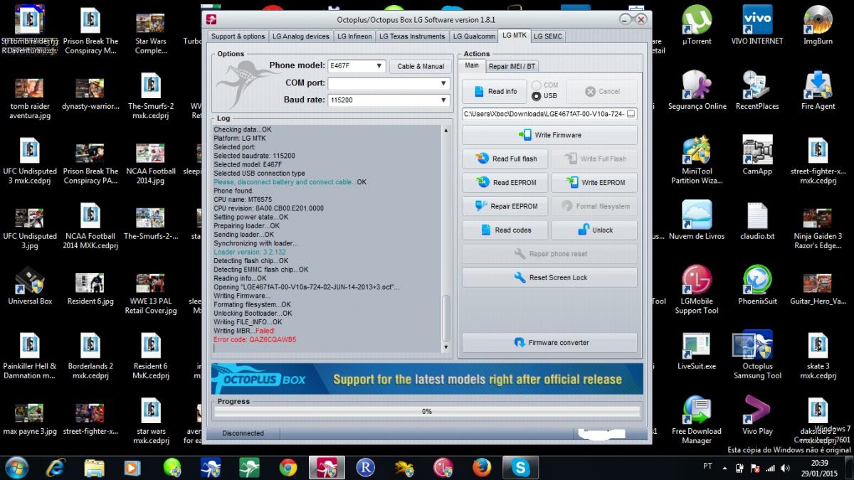Switch to LG Qualcomm tab

pyautogui.click(x=474, y=36)
